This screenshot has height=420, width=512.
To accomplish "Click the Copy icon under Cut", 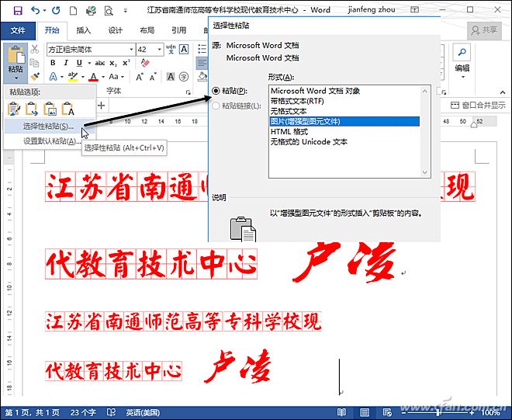I will (x=34, y=63).
